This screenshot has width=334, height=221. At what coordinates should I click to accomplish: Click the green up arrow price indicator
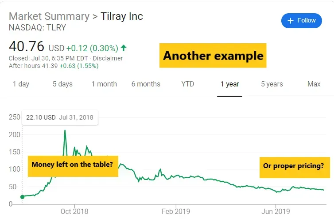point(123,48)
